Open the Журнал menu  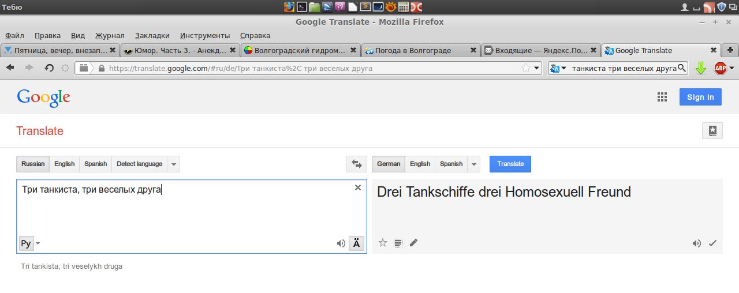110,35
